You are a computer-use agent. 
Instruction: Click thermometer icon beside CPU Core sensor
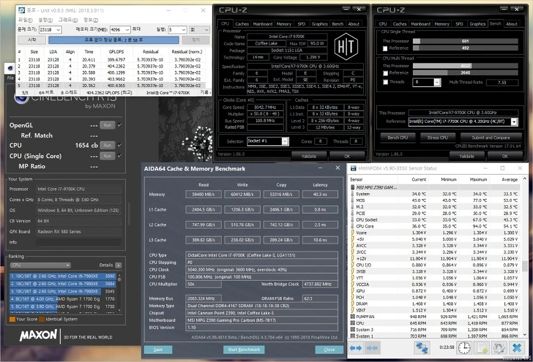[352, 226]
